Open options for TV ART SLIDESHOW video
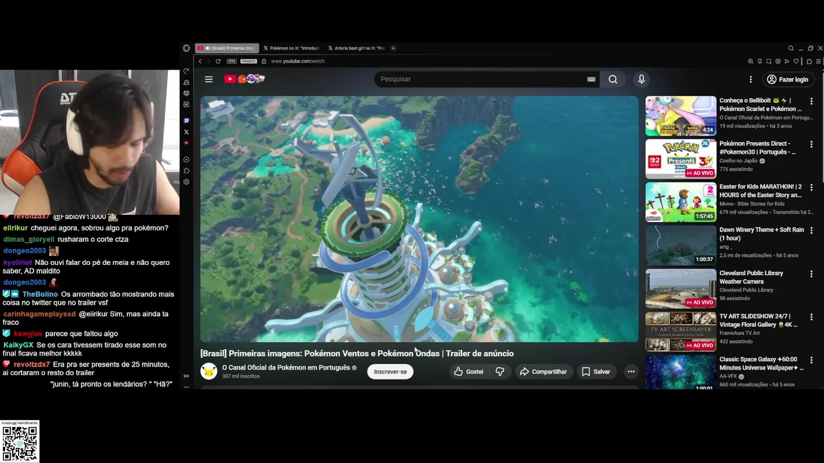The image size is (824, 463). pos(811,317)
